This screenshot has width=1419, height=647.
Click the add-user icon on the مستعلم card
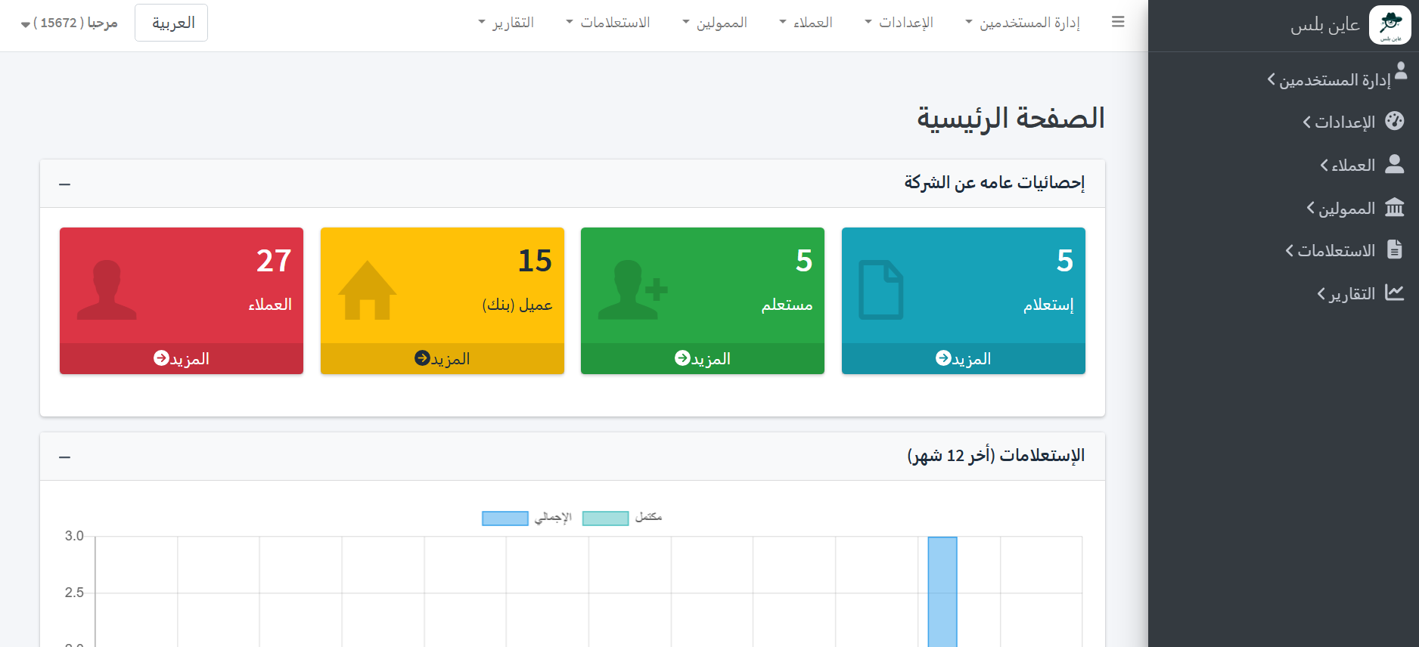click(x=633, y=290)
